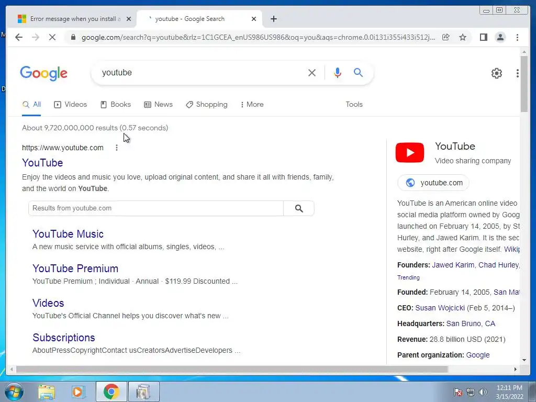Open Chrome profile avatar icon
This screenshot has height=402, width=536.
[x=500, y=37]
